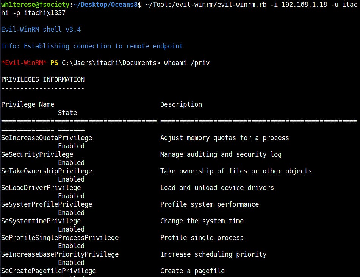Click Enabled state under SeTakeOwnershipPrivilege
The image size is (360, 277).
[71, 179]
